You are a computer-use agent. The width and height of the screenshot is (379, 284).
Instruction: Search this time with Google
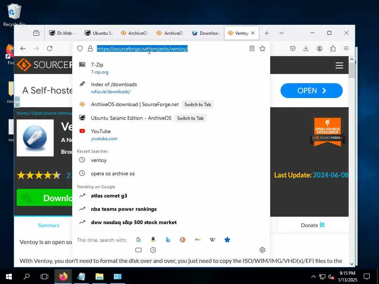click(x=138, y=240)
